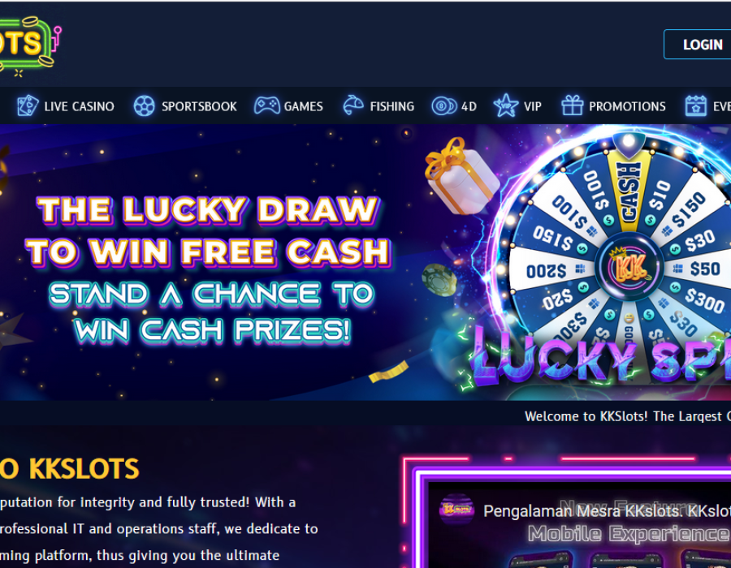Click the KKSlots neon logo

(29, 45)
